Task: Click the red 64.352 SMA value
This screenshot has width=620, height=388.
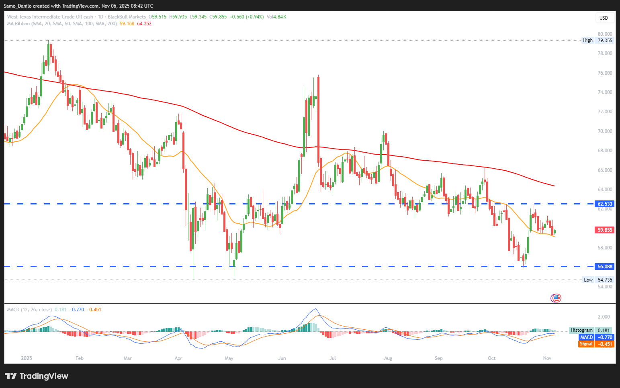Action: coord(144,24)
